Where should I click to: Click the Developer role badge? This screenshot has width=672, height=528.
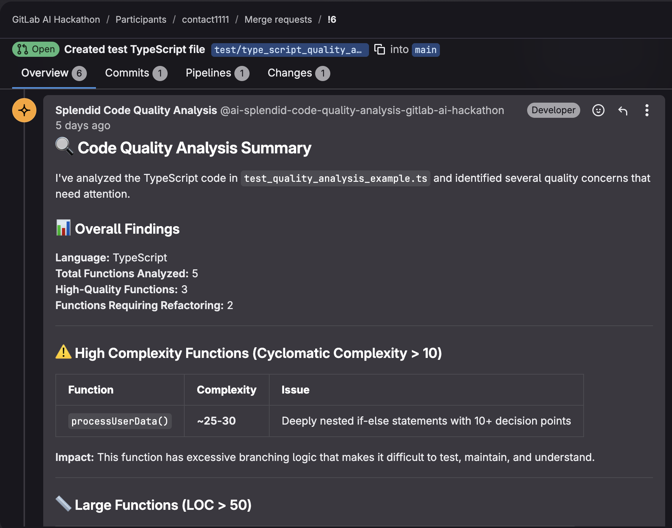point(553,110)
